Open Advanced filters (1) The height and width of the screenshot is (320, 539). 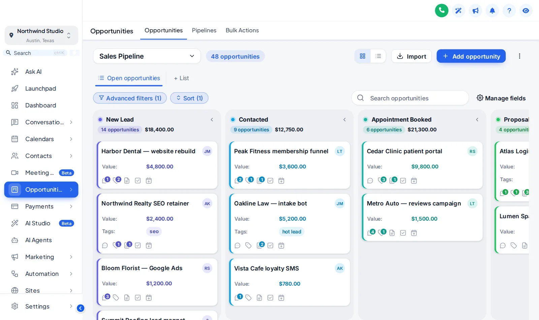pyautogui.click(x=130, y=98)
